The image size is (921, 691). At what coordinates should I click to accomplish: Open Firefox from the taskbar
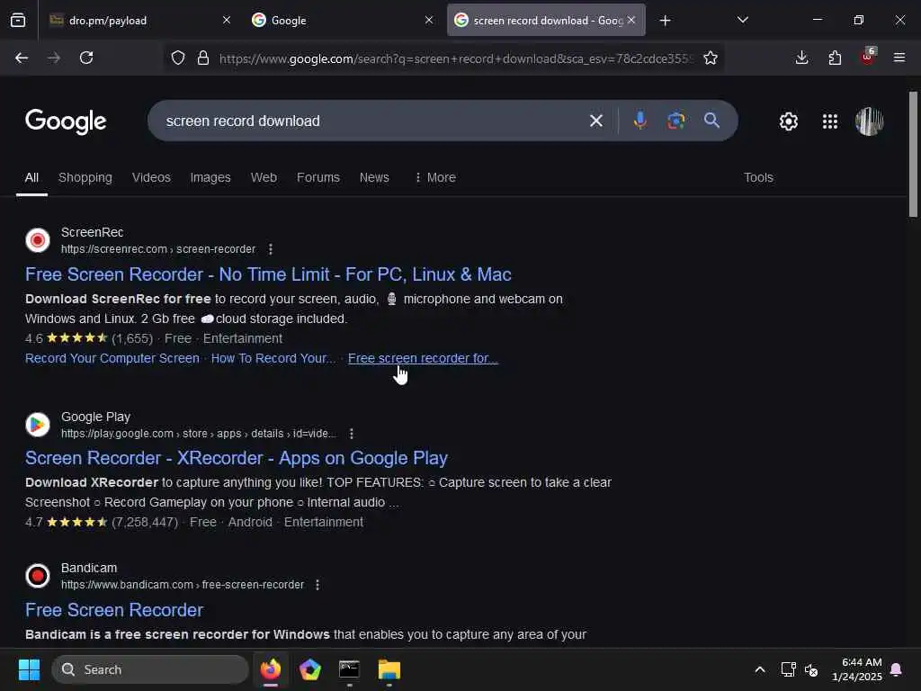click(x=271, y=669)
